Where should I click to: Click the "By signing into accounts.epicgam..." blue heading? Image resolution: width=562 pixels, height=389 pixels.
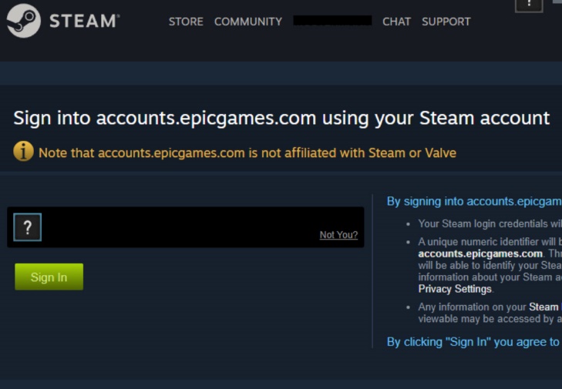[x=474, y=201]
